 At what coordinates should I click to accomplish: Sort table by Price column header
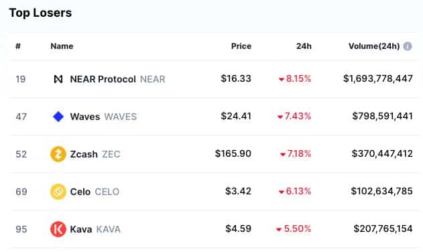(241, 46)
